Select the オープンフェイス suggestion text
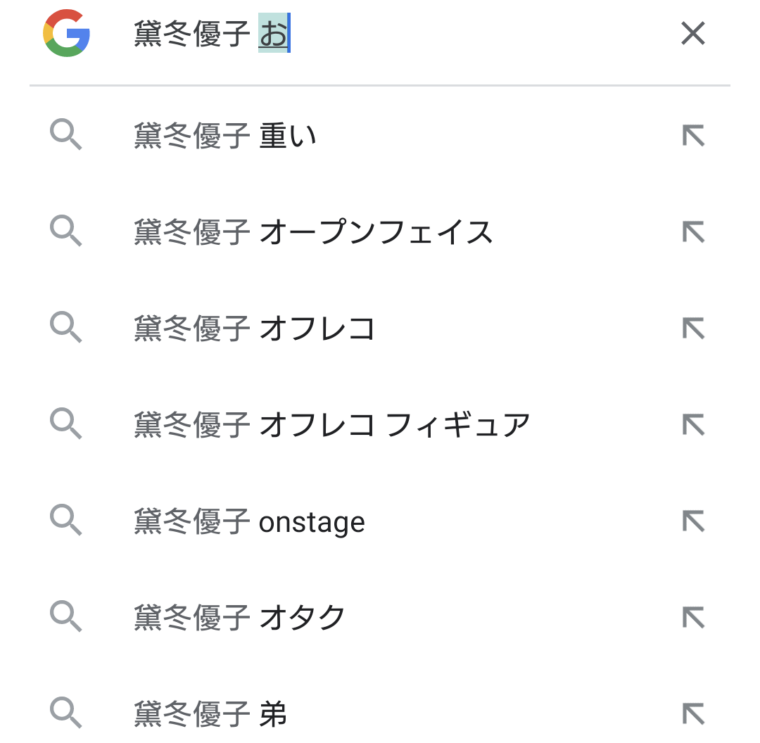The height and width of the screenshot is (743, 760). (x=313, y=232)
